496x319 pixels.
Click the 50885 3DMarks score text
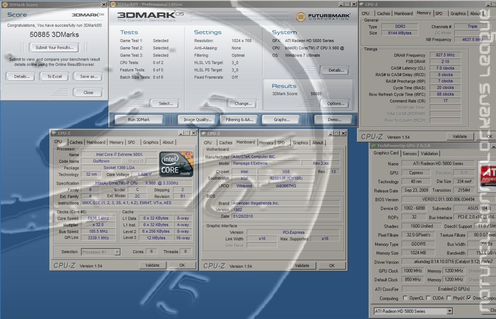[x=54, y=35]
